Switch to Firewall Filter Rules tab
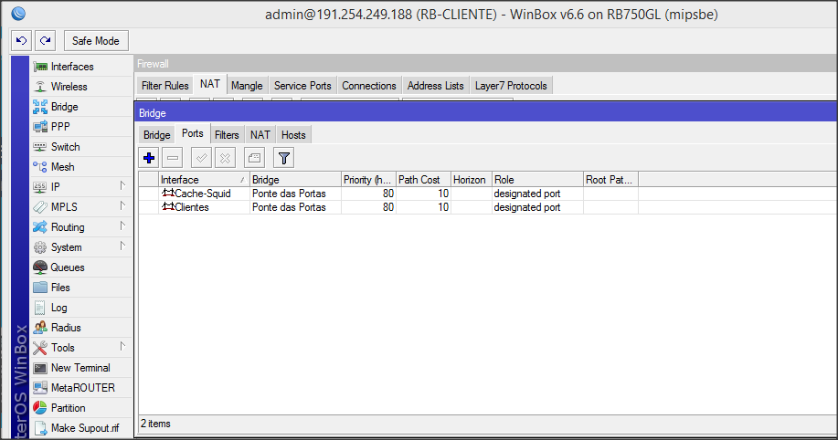 pos(164,86)
